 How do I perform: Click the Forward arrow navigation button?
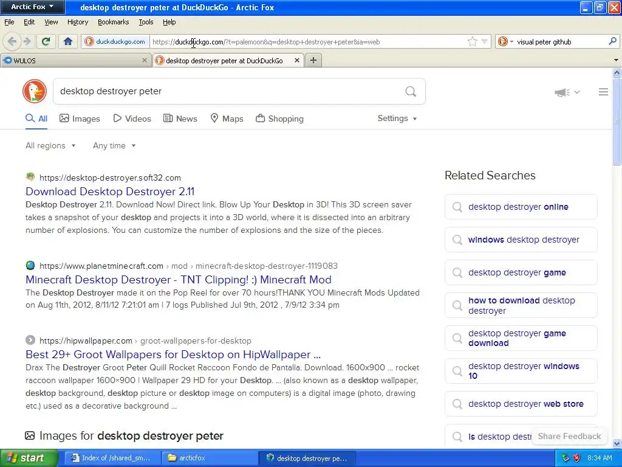[x=27, y=41]
